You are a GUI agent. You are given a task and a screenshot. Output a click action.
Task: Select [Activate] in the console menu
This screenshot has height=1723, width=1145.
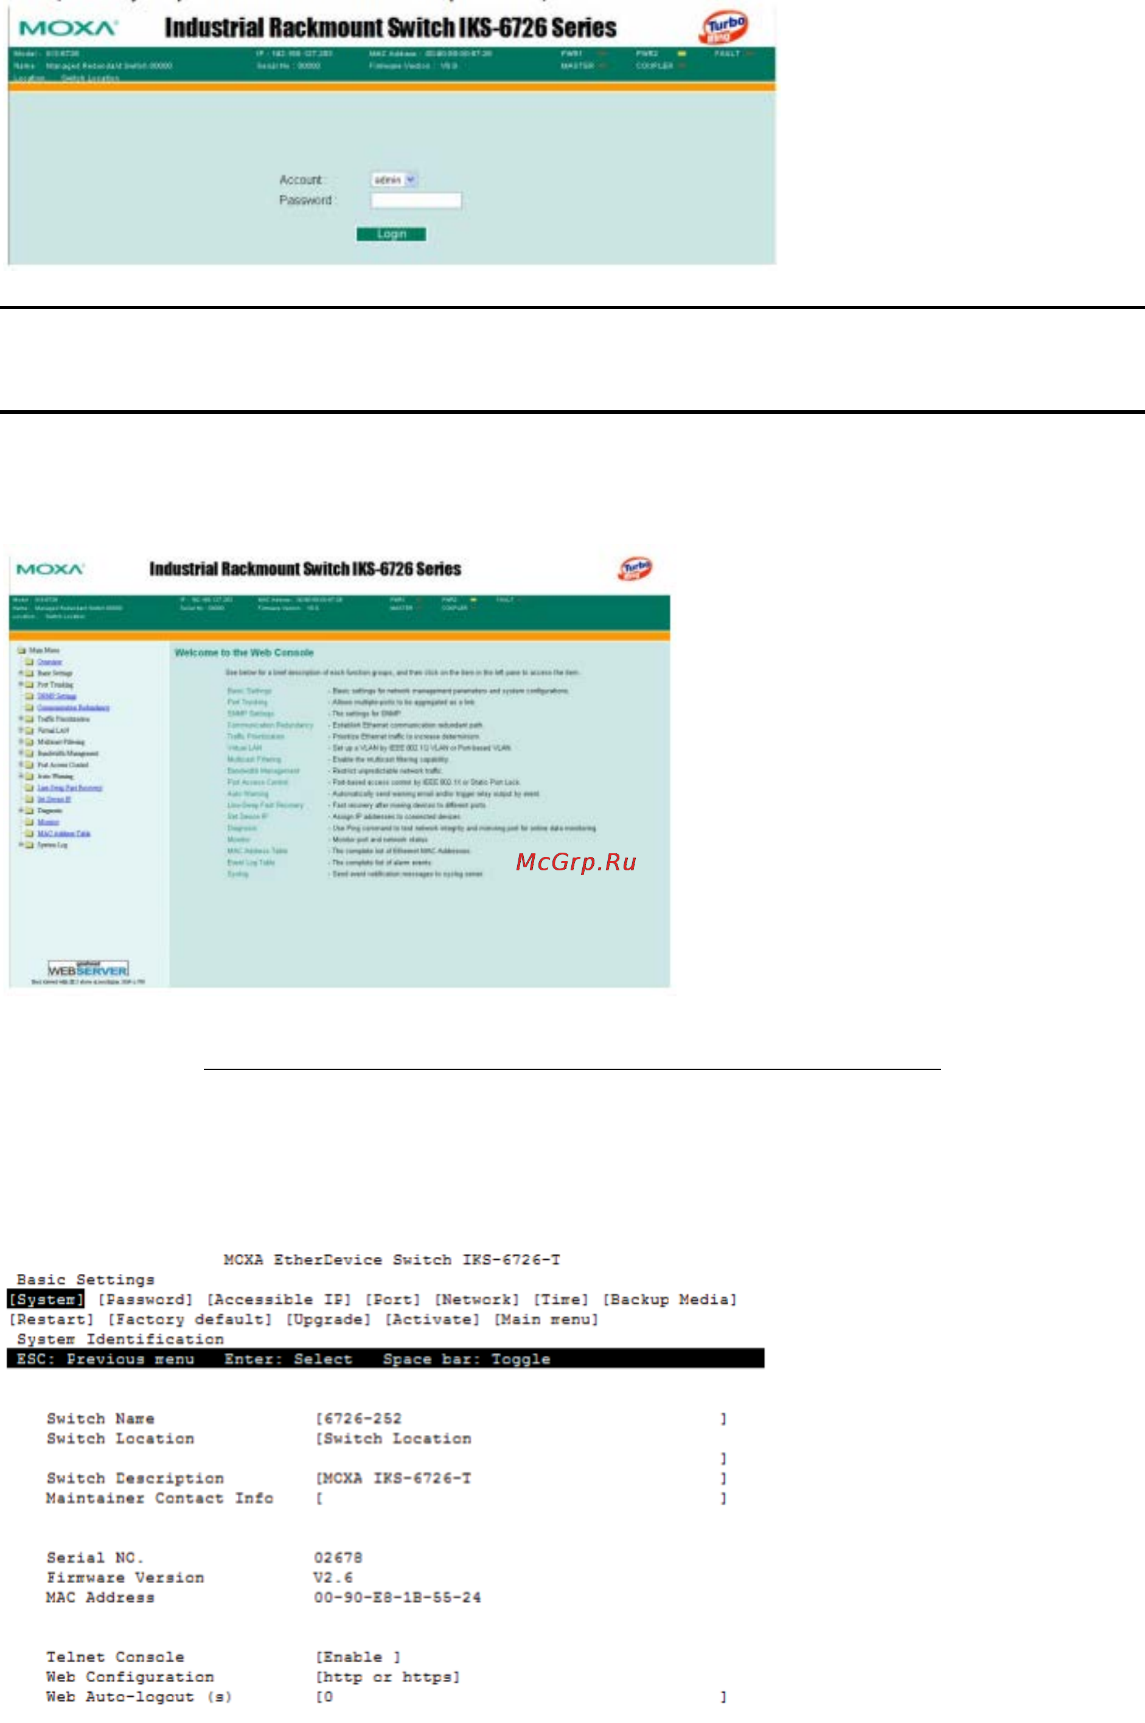click(x=433, y=1319)
